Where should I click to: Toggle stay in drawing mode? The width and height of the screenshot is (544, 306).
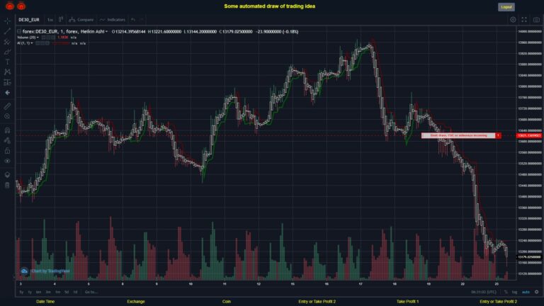tap(7, 140)
